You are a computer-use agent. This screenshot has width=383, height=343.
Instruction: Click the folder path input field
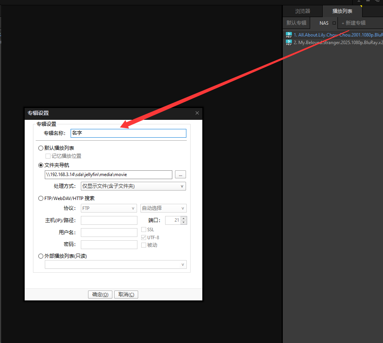109,175
